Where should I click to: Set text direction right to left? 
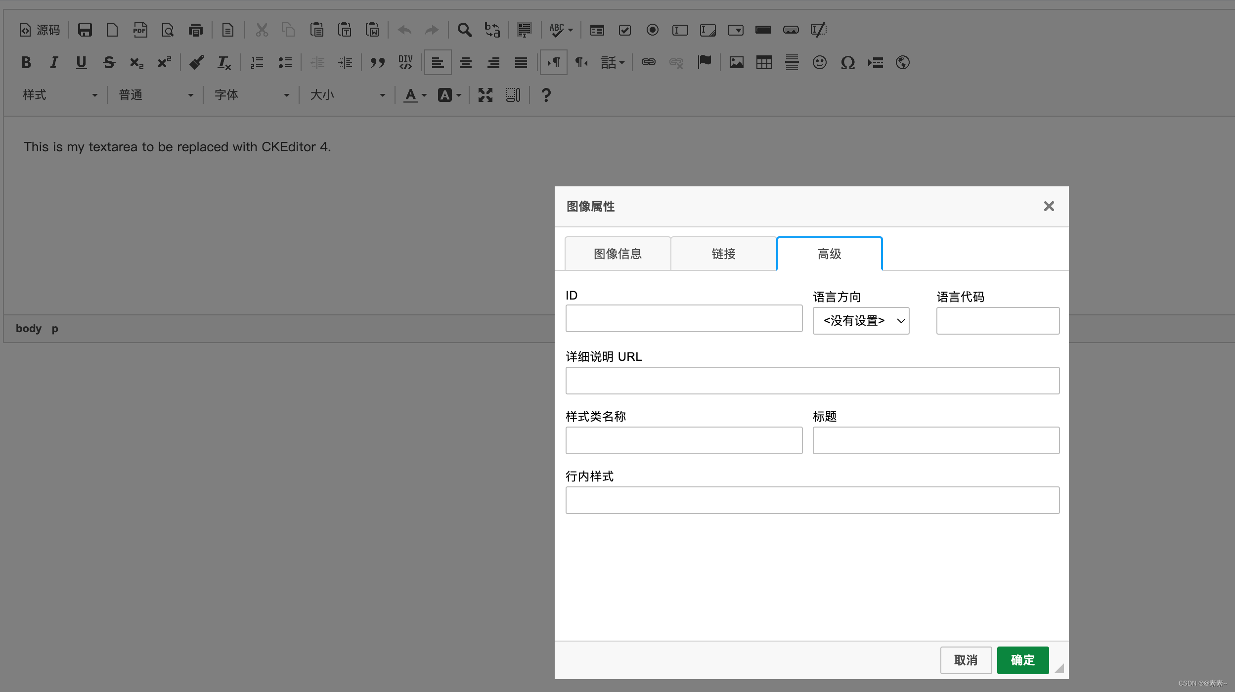pyautogui.click(x=581, y=62)
